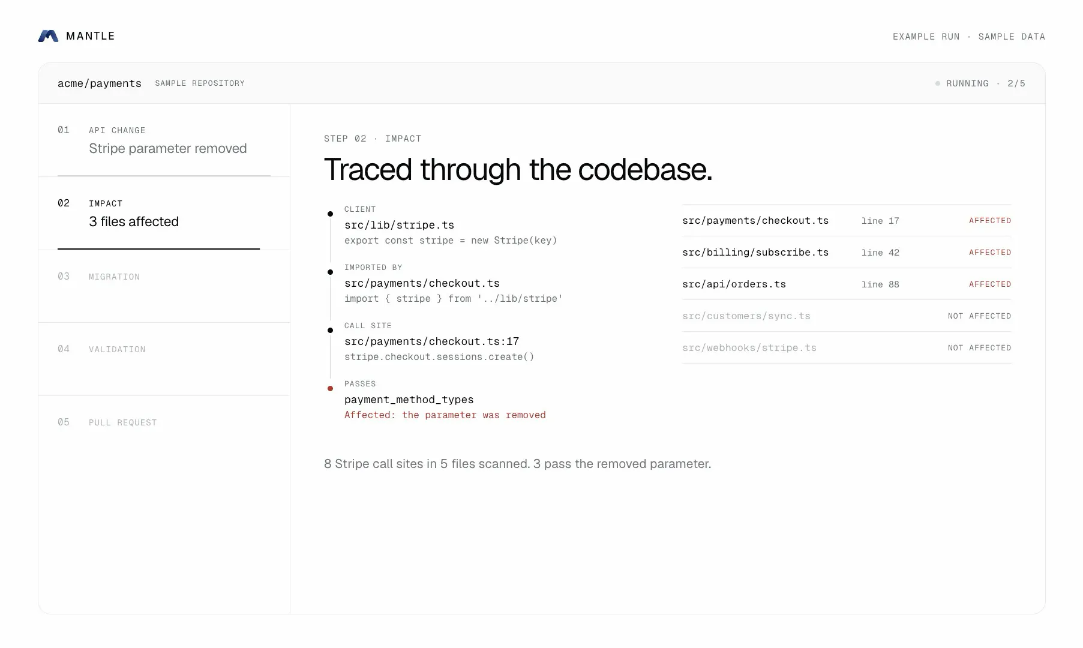The width and height of the screenshot is (1083, 648).
Task: Click the 'Sample Repository' label
Action: (x=200, y=83)
